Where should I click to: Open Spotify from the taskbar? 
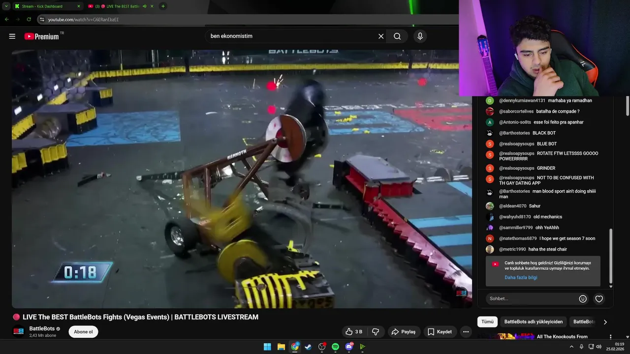point(336,347)
